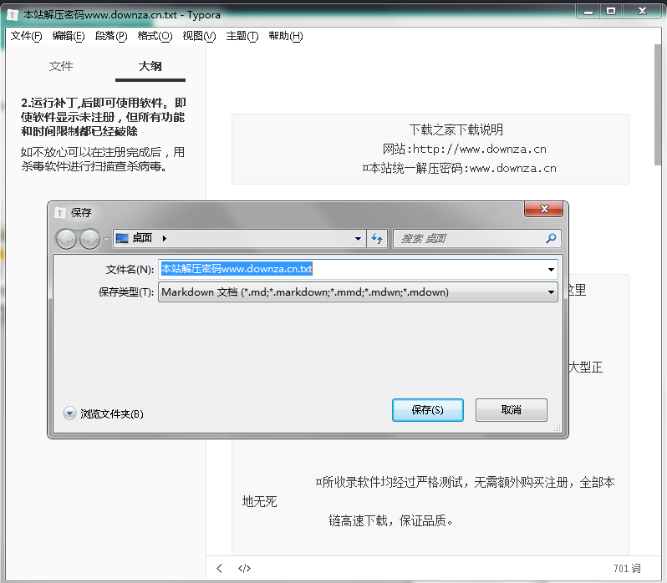Click the Typora app icon in title bar
The image size is (667, 583).
coord(13,14)
